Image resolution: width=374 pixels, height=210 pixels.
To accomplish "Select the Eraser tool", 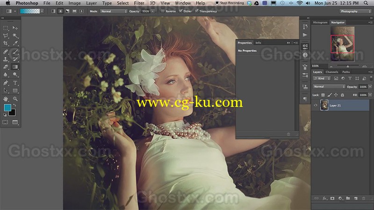I will (x=6, y=67).
